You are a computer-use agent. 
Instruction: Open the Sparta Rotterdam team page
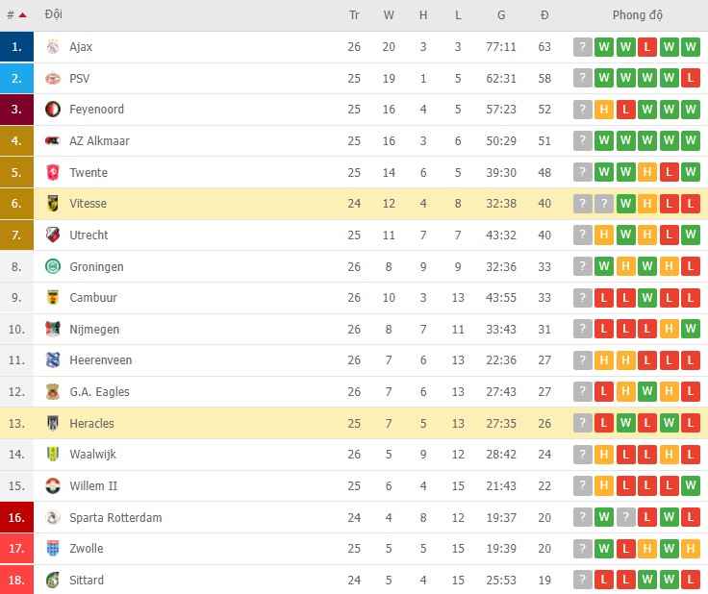115,518
